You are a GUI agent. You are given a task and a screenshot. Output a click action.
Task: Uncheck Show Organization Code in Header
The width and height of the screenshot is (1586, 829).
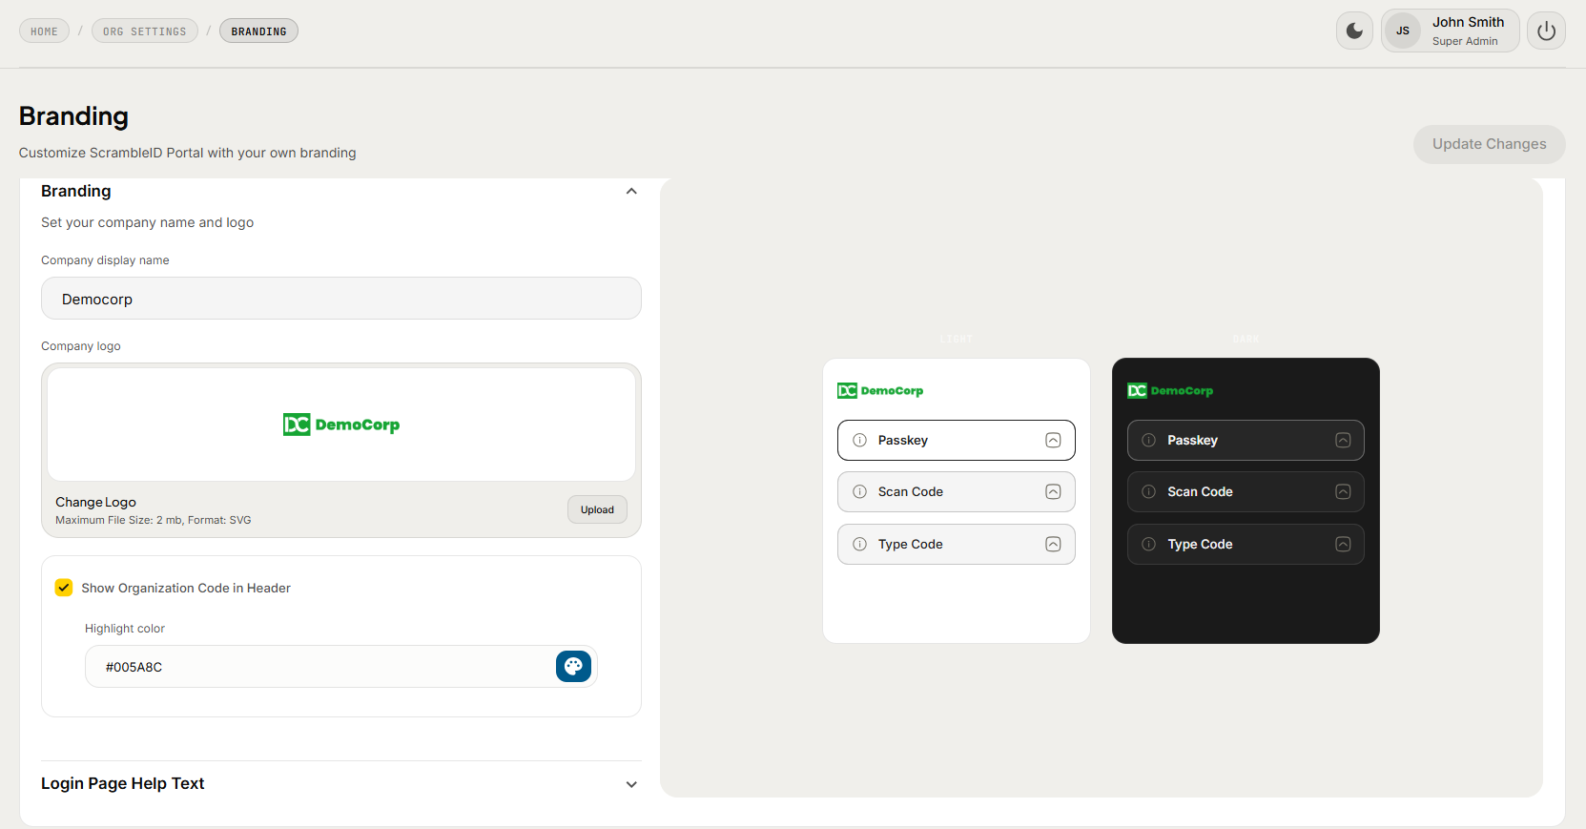pos(64,588)
